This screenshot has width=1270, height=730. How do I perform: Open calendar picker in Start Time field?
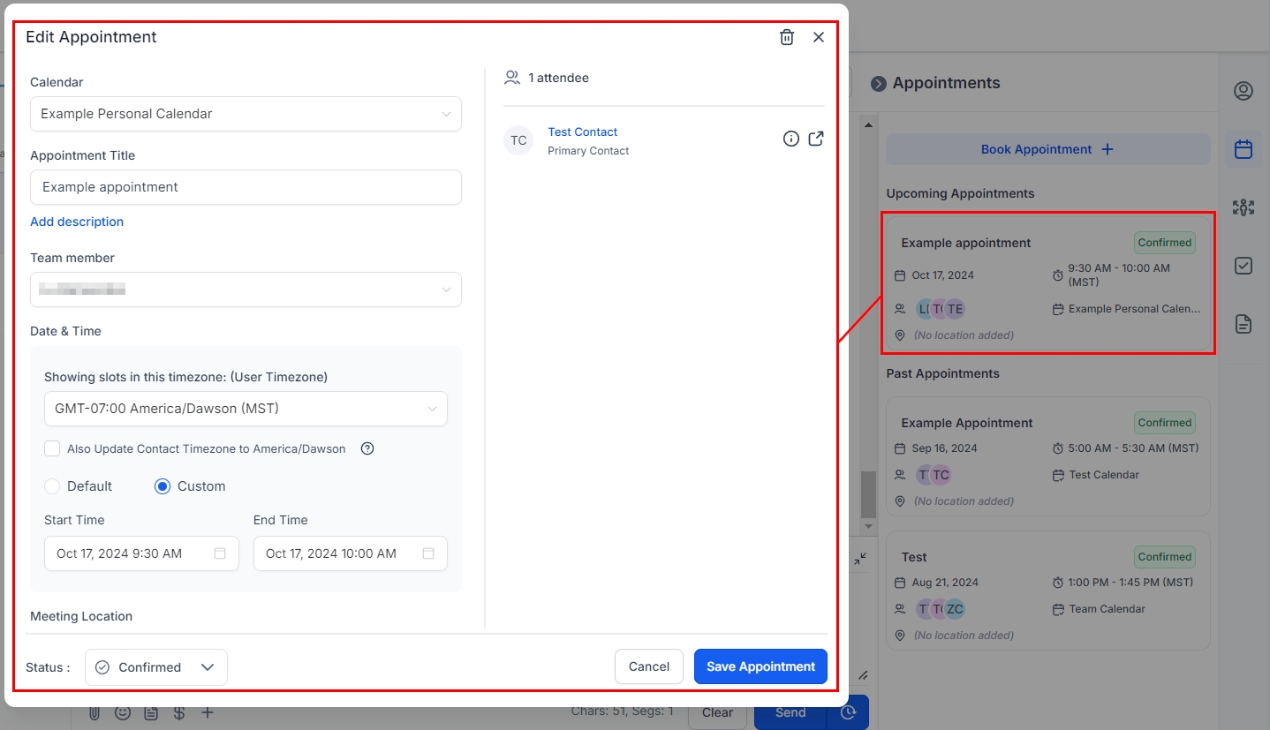coord(220,553)
